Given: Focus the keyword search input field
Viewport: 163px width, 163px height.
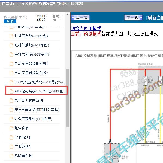Looking at the screenshot, I should (x=15, y=17).
